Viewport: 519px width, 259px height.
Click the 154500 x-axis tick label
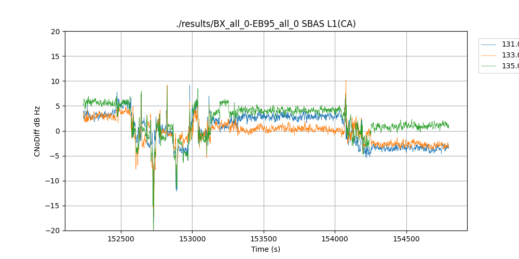pyautogui.click(x=406, y=239)
